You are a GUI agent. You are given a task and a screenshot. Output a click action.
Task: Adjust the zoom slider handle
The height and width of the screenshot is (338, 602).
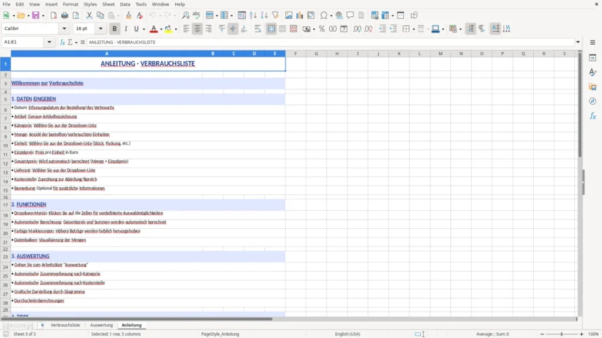tap(561, 334)
